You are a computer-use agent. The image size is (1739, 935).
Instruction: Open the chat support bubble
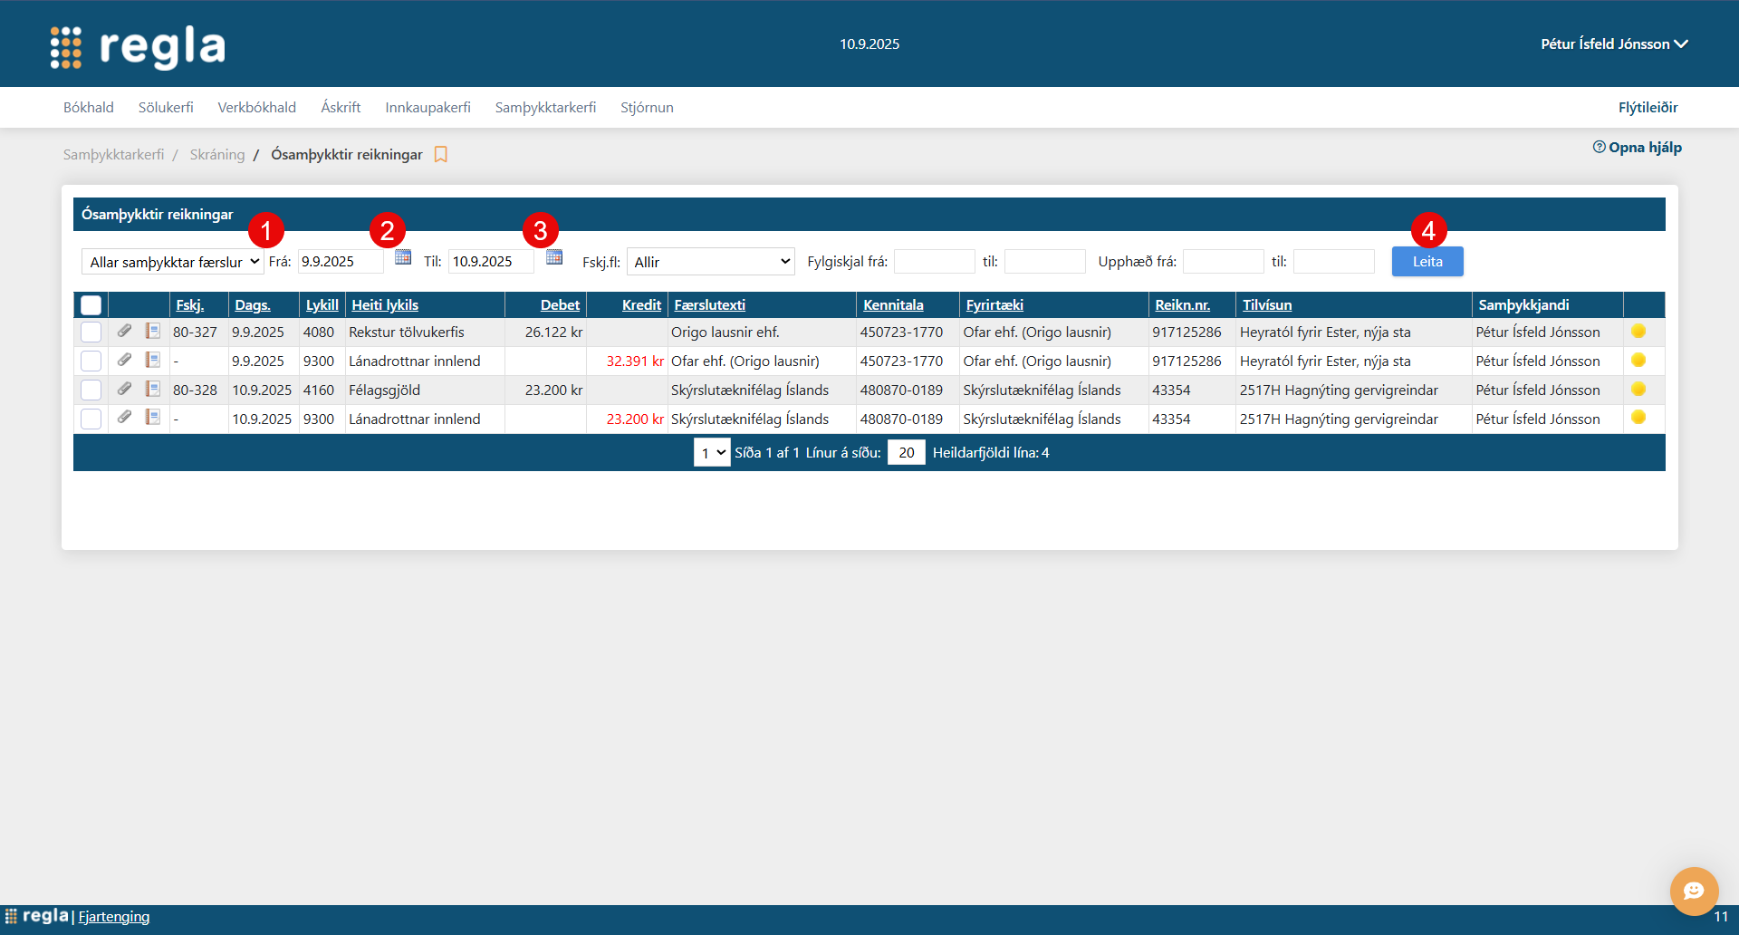(x=1693, y=891)
